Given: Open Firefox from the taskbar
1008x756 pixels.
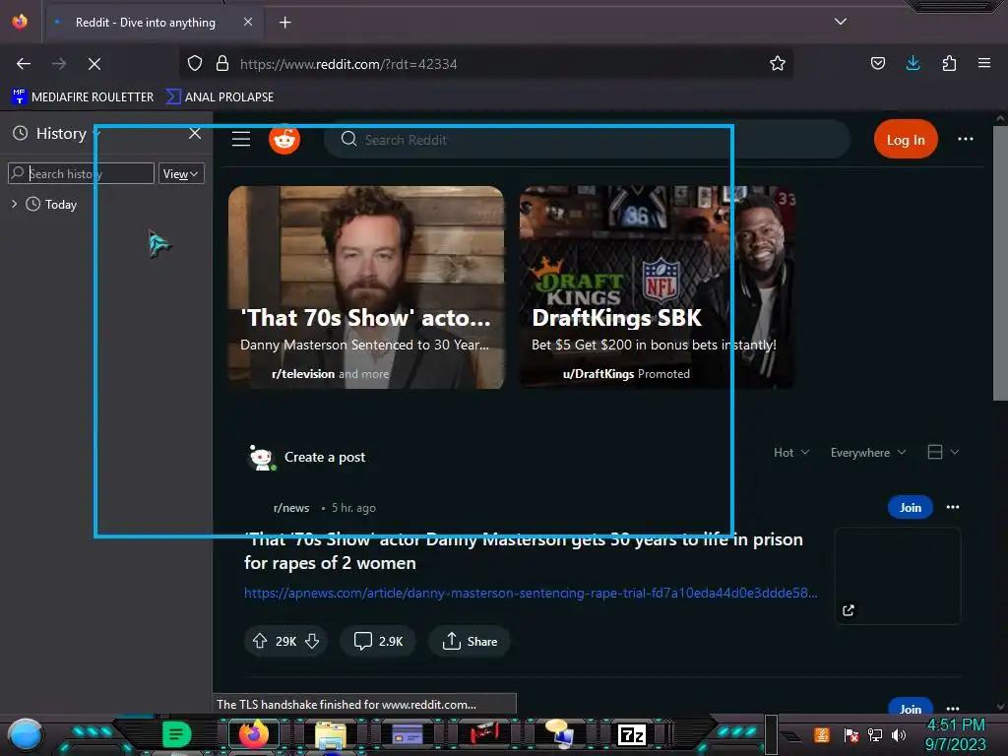Looking at the screenshot, I should click(253, 734).
